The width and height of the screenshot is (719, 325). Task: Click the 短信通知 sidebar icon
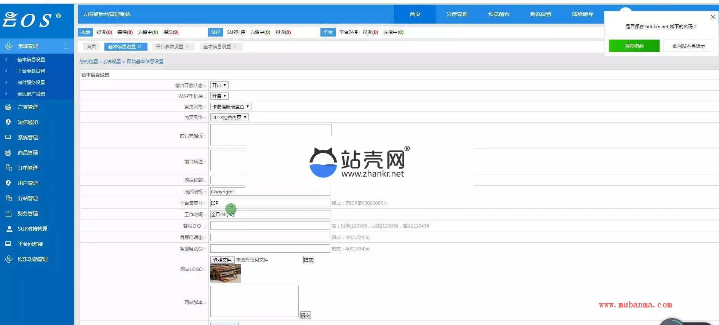click(x=8, y=122)
